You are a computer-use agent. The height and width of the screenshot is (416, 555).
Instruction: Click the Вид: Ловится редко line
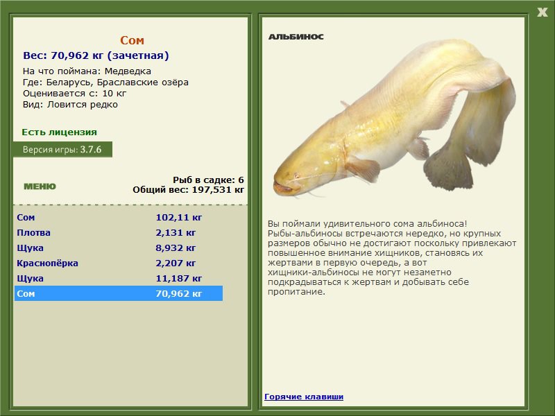coord(70,105)
